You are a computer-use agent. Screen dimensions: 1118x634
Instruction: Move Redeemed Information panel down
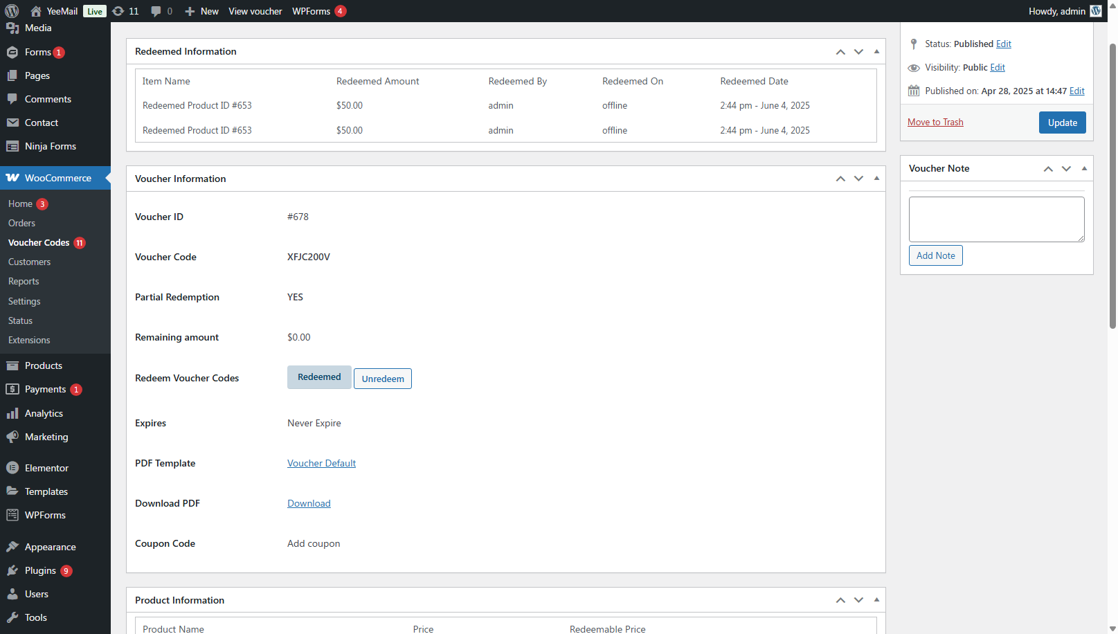pyautogui.click(x=858, y=52)
